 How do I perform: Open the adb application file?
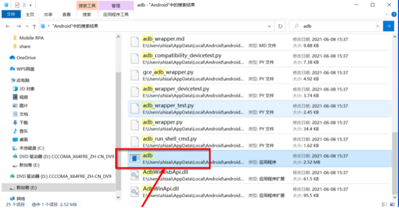pyautogui.click(x=148, y=154)
